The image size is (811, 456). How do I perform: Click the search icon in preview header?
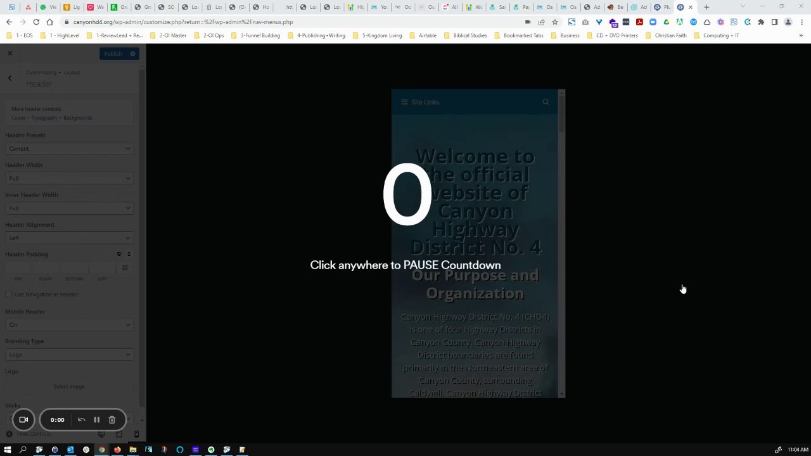click(x=546, y=102)
